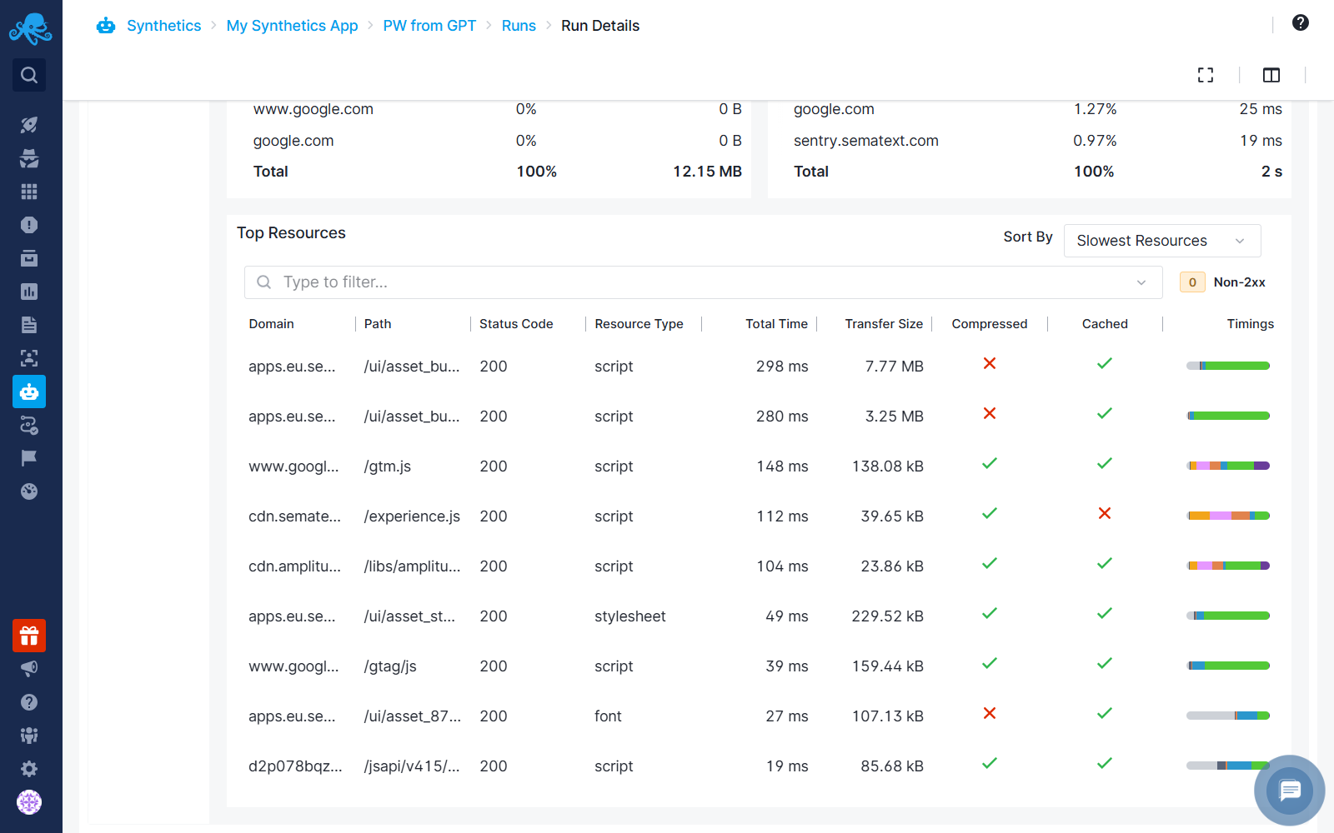This screenshot has width=1334, height=833.
Task: Open the chat support bubble
Action: coord(1290,790)
